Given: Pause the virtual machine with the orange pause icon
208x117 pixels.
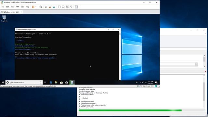Looking at the screenshot, I should click(33, 7).
